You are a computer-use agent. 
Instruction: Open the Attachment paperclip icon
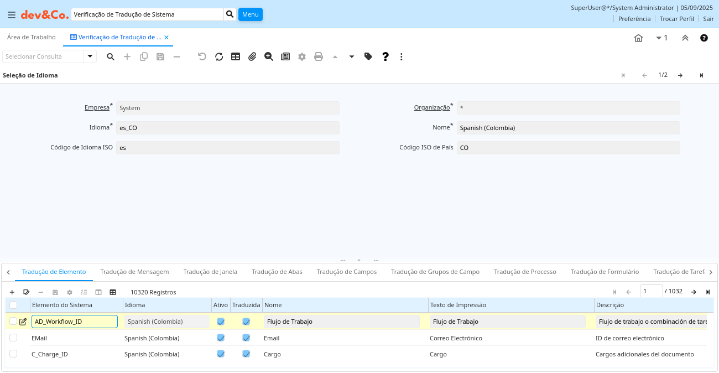[x=252, y=56]
